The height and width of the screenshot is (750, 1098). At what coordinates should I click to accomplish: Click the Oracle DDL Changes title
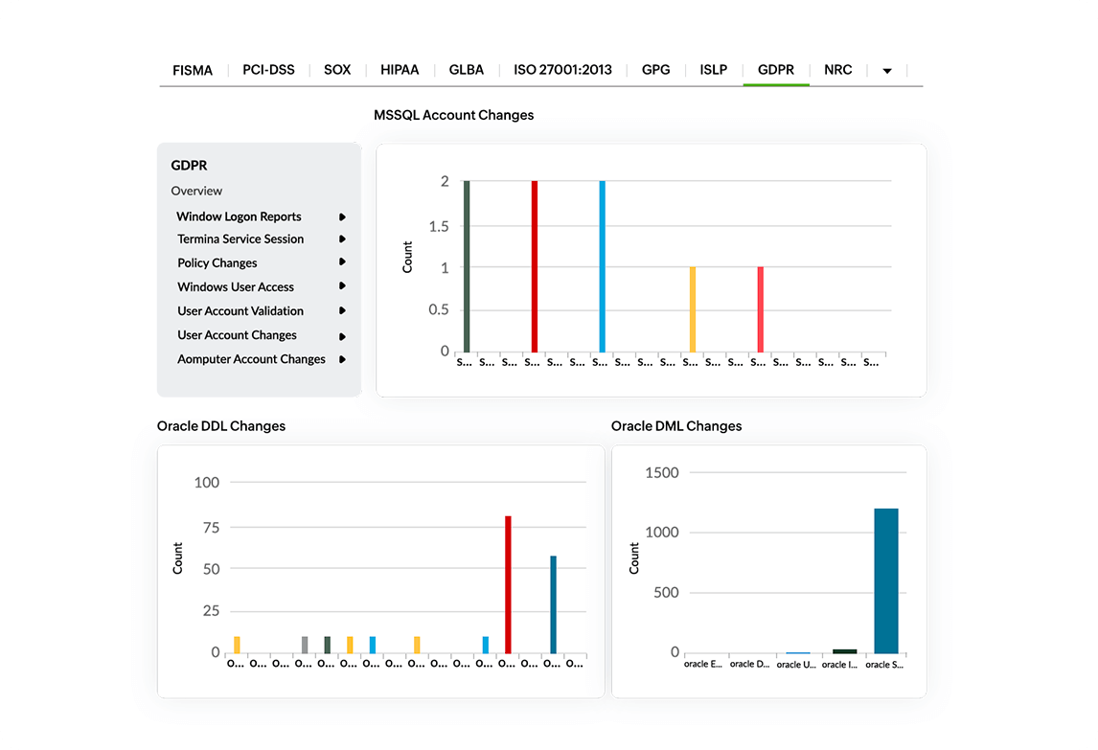(x=221, y=426)
